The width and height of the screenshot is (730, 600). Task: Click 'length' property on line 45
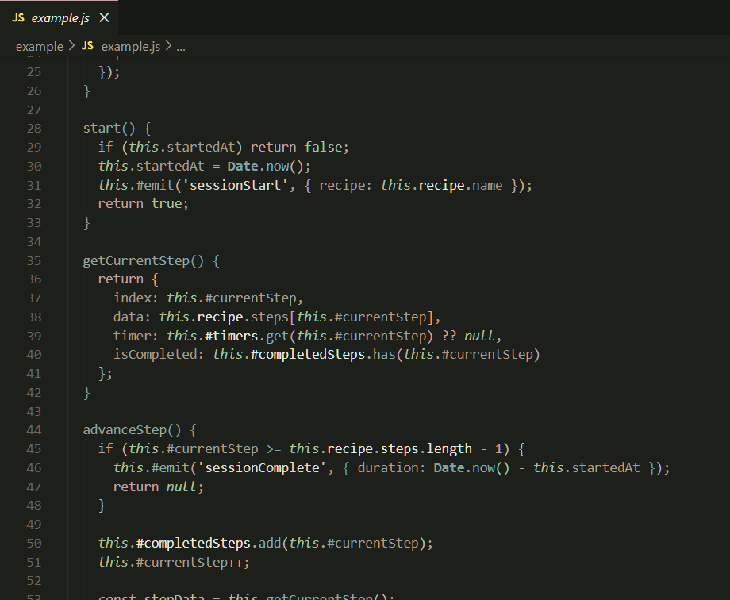click(x=449, y=449)
